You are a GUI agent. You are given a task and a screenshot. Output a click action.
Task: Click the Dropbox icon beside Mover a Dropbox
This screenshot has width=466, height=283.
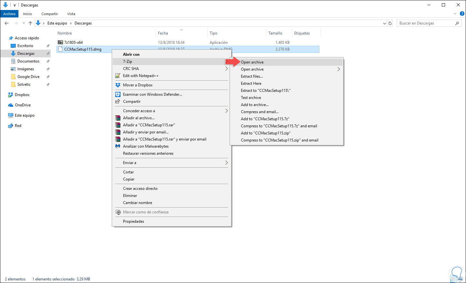(x=118, y=85)
